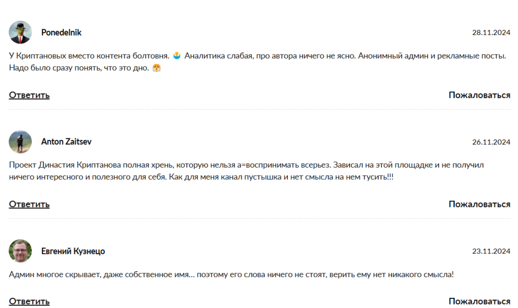
Task: Report Евгений Кузнецо's comment with Пожаловаться
Action: click(x=479, y=301)
